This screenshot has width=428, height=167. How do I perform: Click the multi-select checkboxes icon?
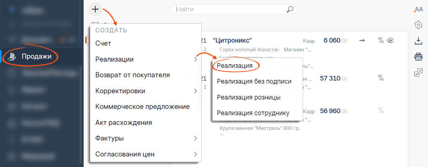(x=418, y=73)
